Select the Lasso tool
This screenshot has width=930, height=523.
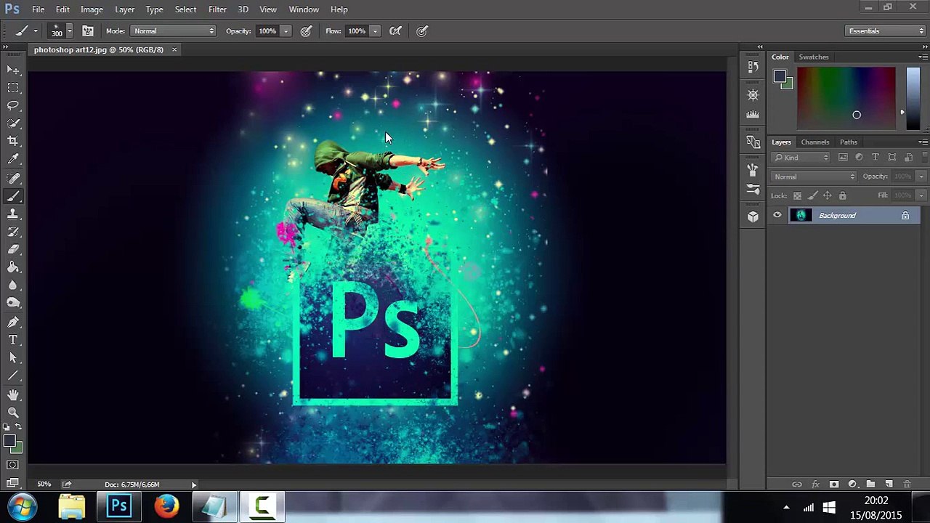(13, 105)
